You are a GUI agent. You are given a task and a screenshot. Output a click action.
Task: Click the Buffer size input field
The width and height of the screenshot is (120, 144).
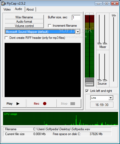[76, 18]
